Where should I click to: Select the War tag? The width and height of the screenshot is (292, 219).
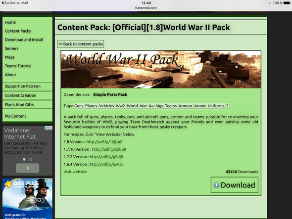(x=143, y=106)
